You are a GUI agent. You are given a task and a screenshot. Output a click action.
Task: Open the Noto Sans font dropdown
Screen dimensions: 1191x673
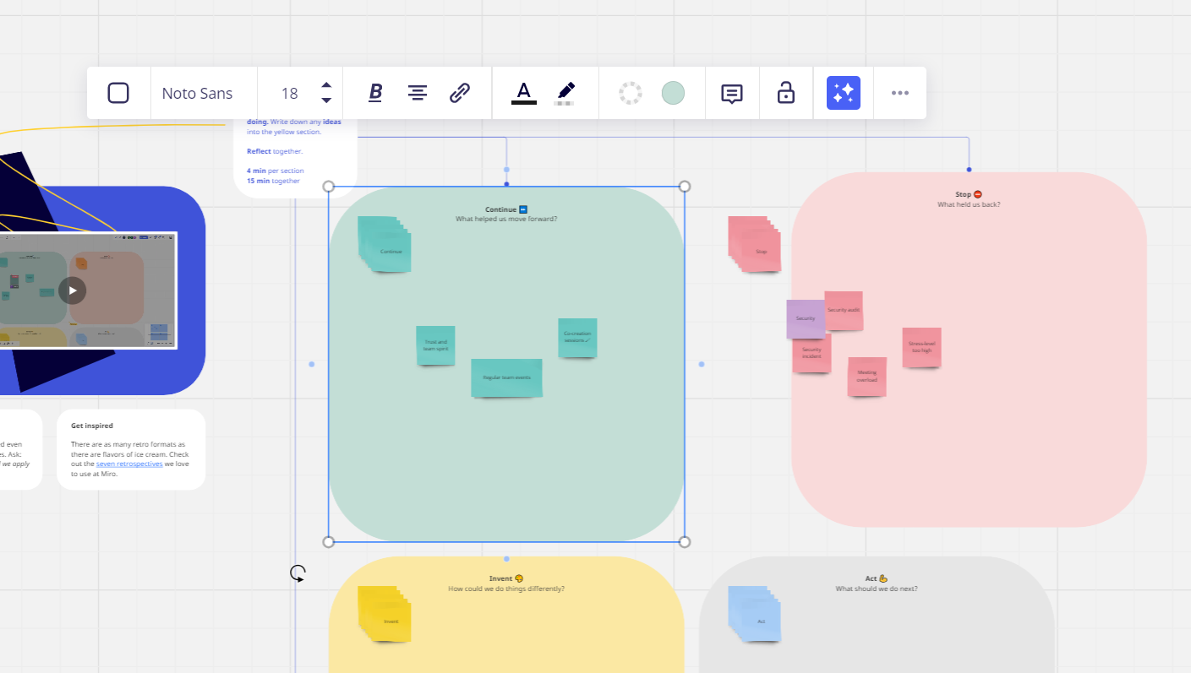coord(197,93)
